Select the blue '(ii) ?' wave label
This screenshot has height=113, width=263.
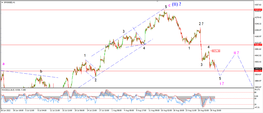[x=176, y=4]
